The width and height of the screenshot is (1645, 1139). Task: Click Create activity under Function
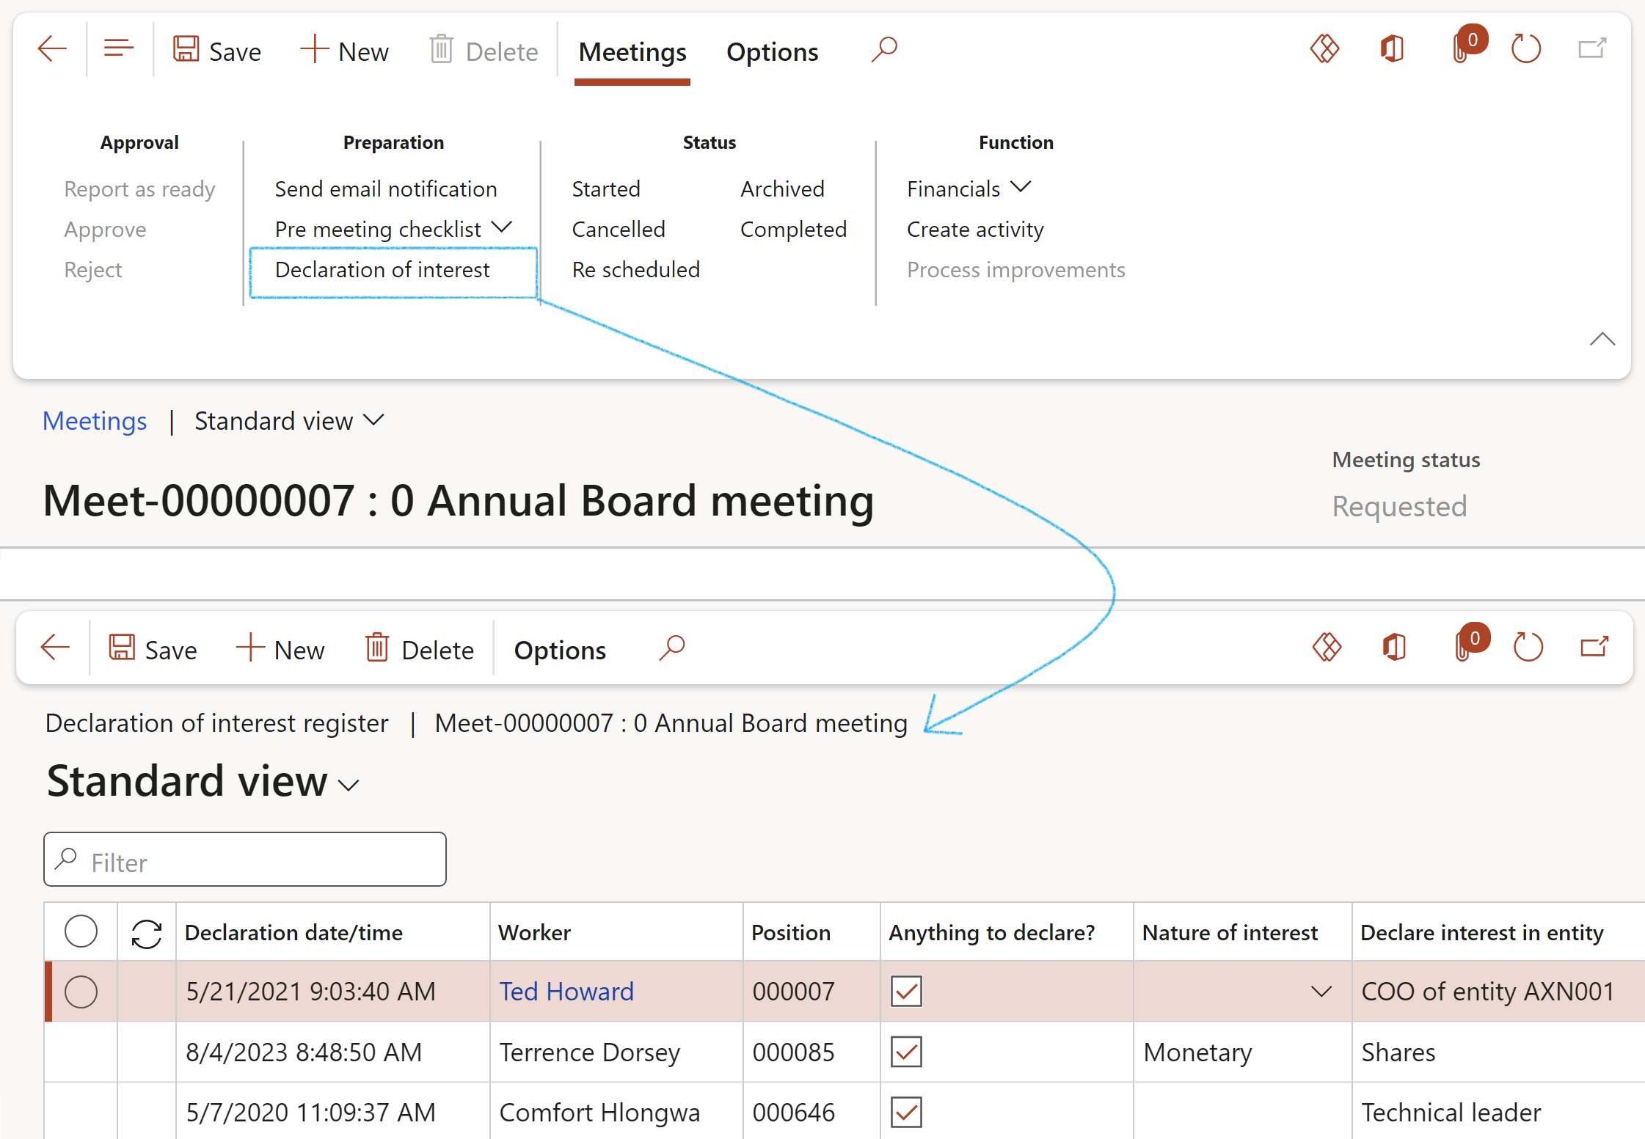[x=975, y=230]
